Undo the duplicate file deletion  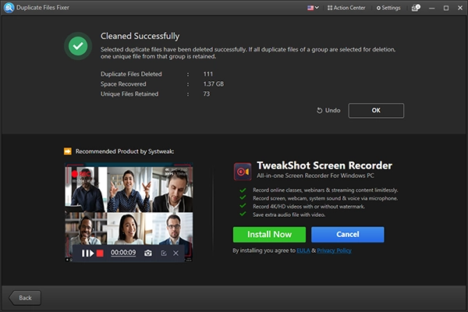328,111
